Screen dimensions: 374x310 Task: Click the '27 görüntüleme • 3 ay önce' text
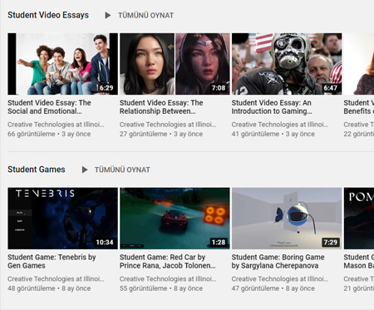(x=161, y=134)
